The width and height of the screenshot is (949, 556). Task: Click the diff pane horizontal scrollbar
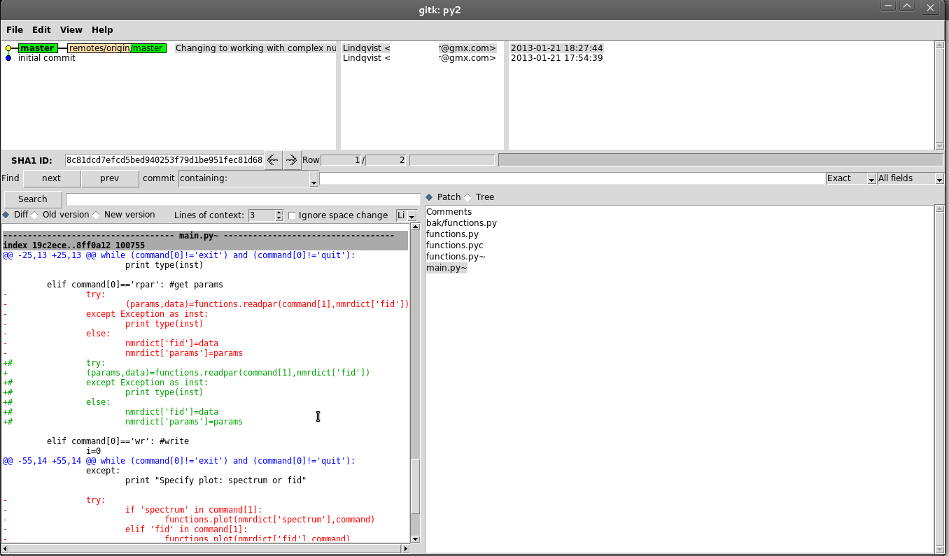click(x=206, y=549)
